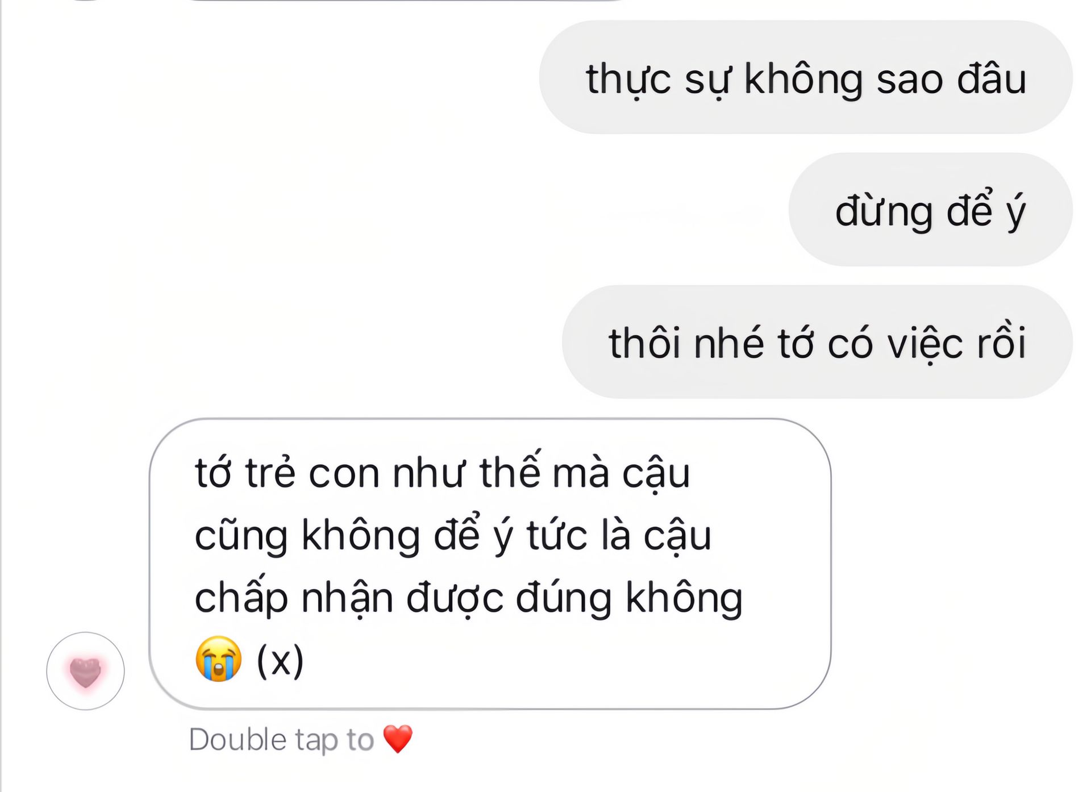
Task: Click the word 'đâu' in first bubble
Action: click(992, 77)
